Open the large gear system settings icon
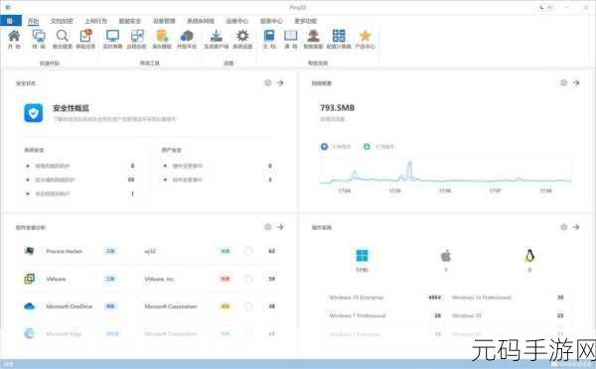The image size is (596, 369). 242,36
